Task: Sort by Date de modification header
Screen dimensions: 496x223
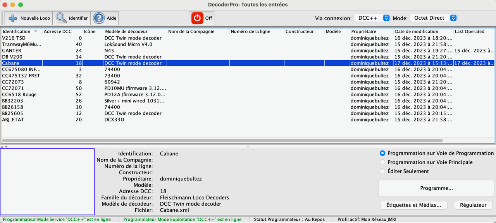Action: pyautogui.click(x=424, y=32)
